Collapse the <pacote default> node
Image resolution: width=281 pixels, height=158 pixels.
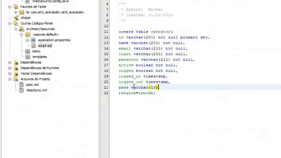[x=22, y=35]
